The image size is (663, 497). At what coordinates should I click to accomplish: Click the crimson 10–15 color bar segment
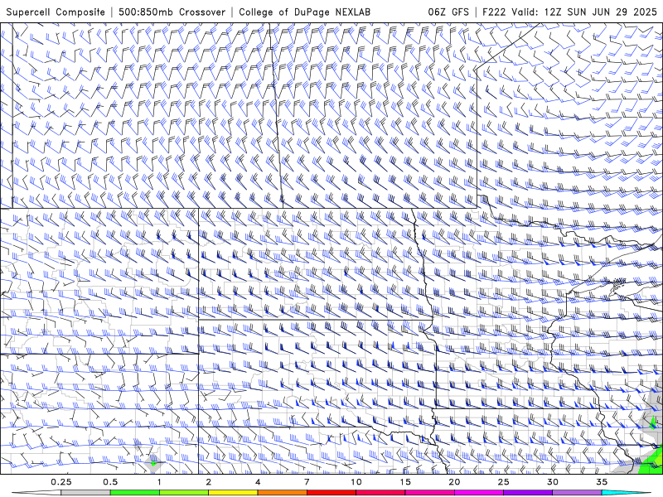(380, 493)
